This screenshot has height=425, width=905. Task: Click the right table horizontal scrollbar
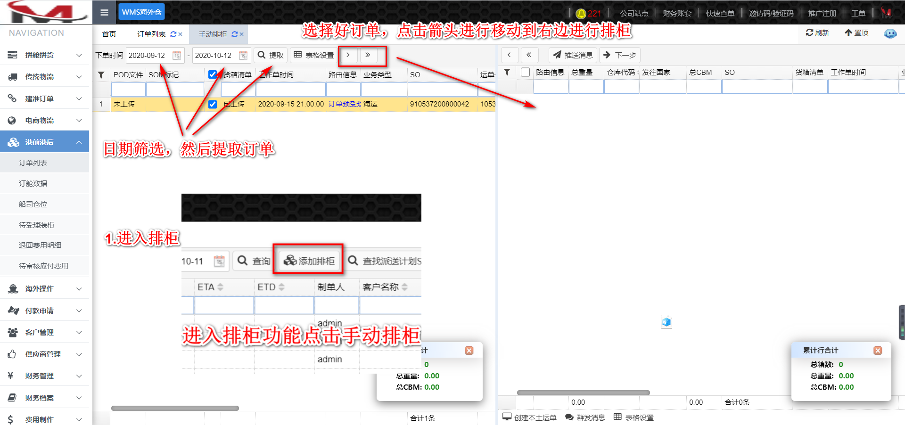(x=583, y=392)
